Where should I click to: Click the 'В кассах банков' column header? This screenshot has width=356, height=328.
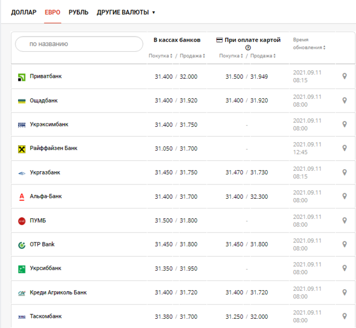pos(177,40)
